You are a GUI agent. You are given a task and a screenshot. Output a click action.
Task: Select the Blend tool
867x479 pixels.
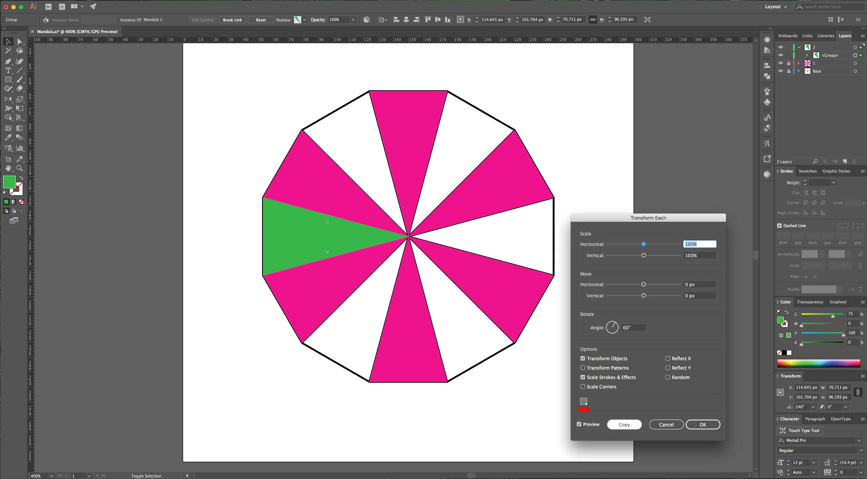[20, 138]
